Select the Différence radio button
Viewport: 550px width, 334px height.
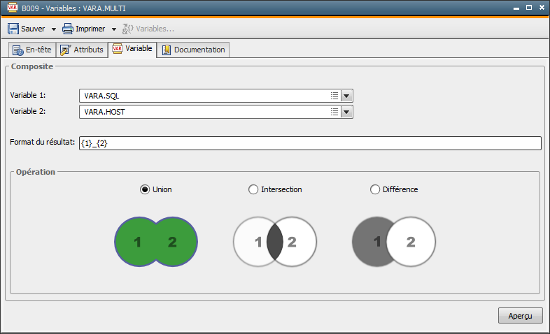pos(375,189)
